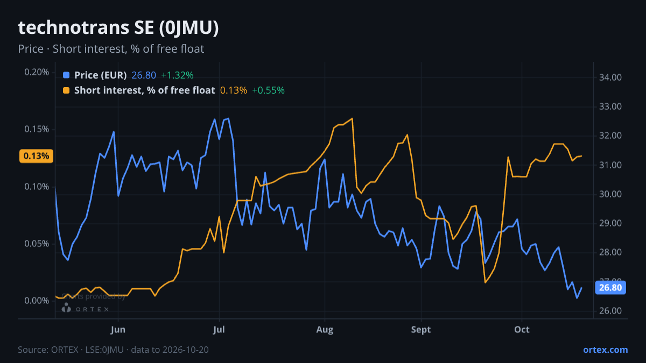
Task: Click the +1.32% price change value
Action: coord(177,75)
